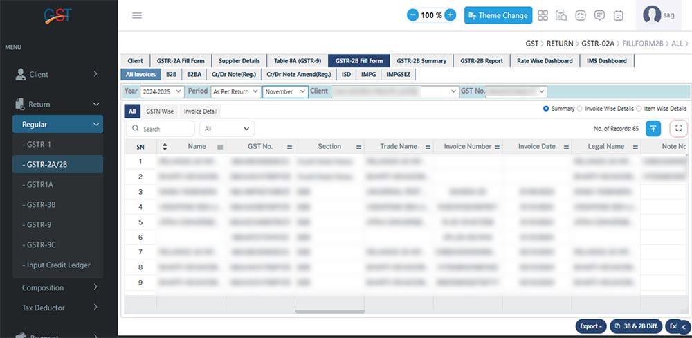Open the four-squares dashboard grid icon

[543, 15]
